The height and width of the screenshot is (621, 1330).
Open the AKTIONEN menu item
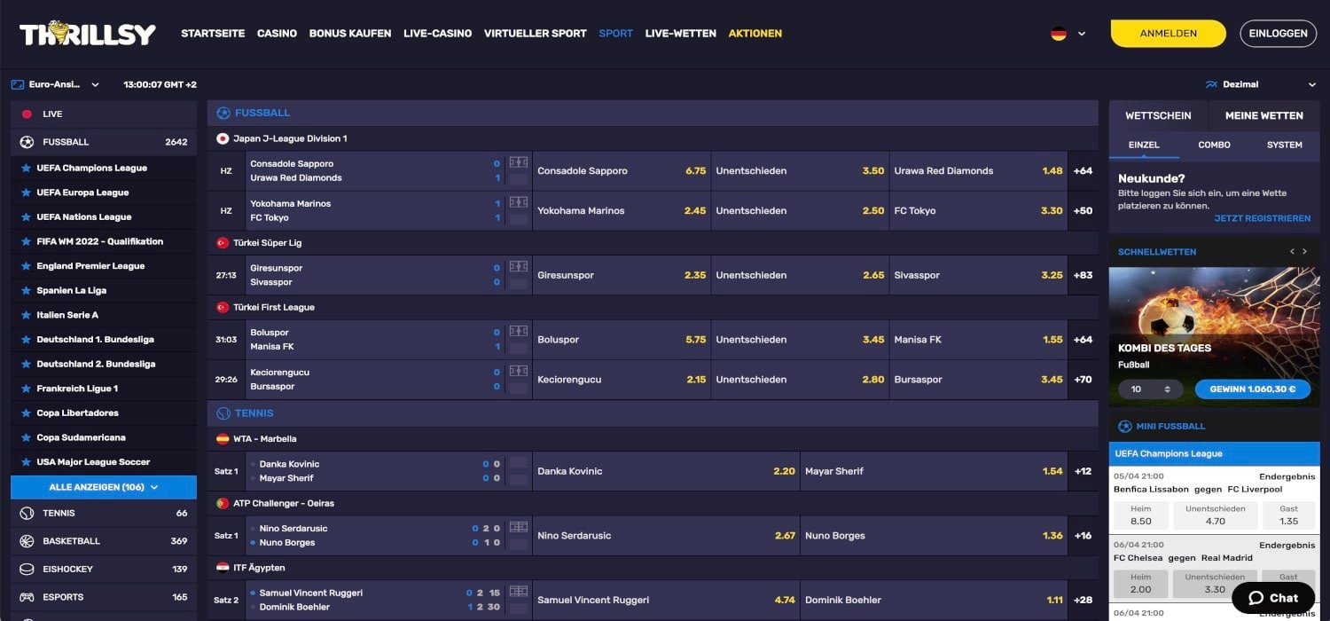755,34
